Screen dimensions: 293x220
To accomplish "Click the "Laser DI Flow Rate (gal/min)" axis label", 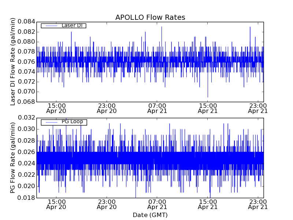I will click(x=12, y=62).
